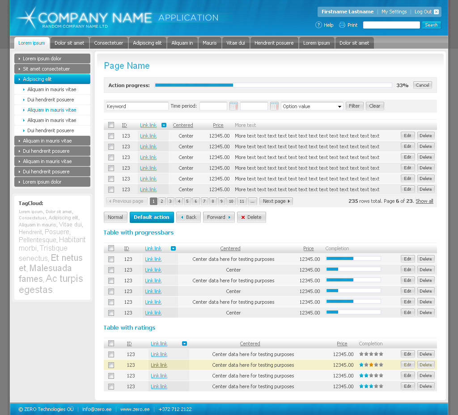Tick the header checkbox of the table under Page Name
This screenshot has width=458, height=415.
[111, 125]
